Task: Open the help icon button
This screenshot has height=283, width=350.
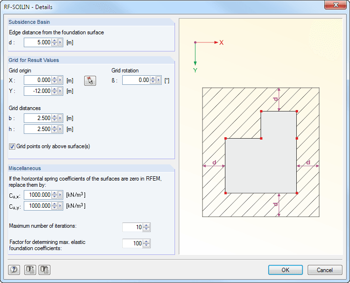Action: point(14,270)
